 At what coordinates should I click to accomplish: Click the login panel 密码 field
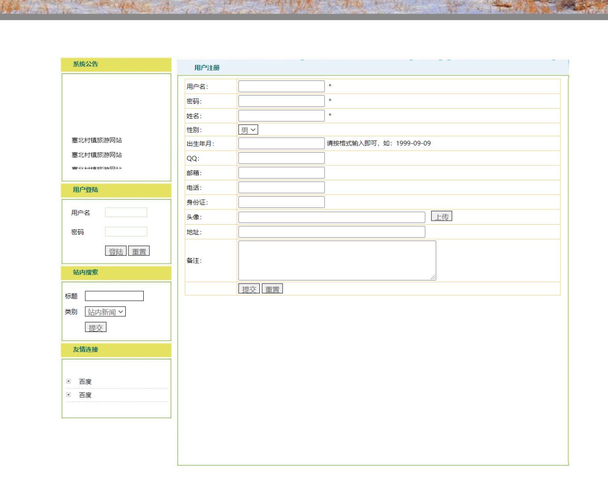(x=126, y=232)
